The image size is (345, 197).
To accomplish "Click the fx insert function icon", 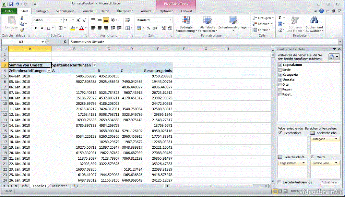I will 65,42.
